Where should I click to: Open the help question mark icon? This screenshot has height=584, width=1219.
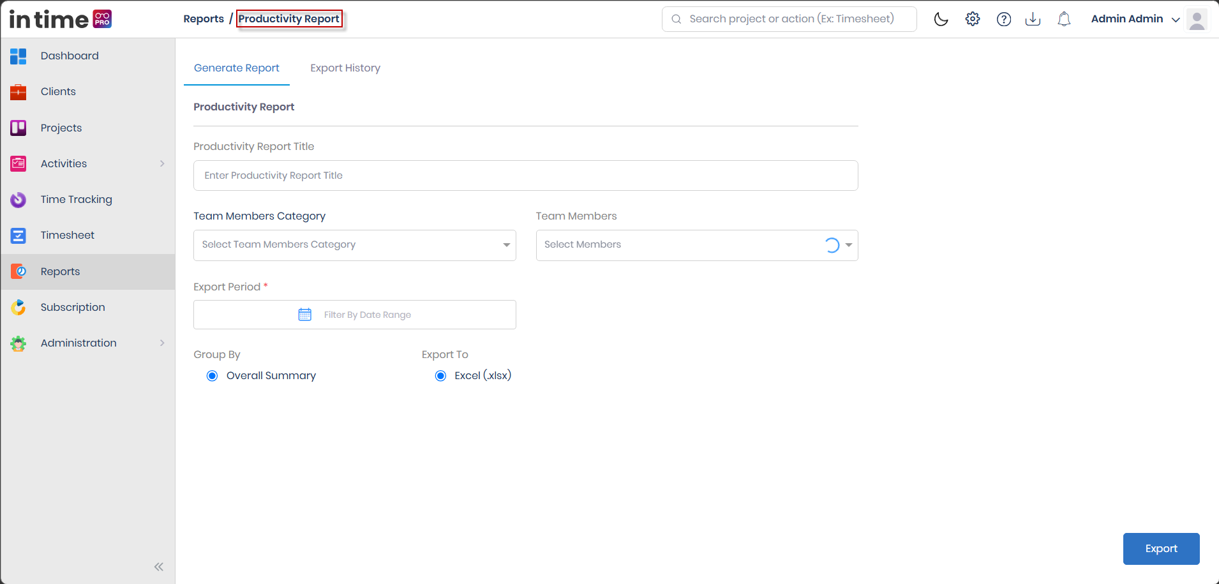pyautogui.click(x=1004, y=19)
